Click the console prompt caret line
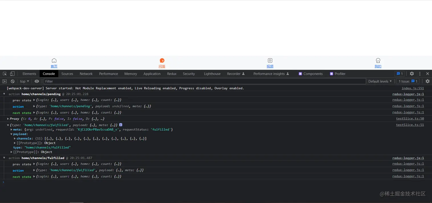 [216, 182]
